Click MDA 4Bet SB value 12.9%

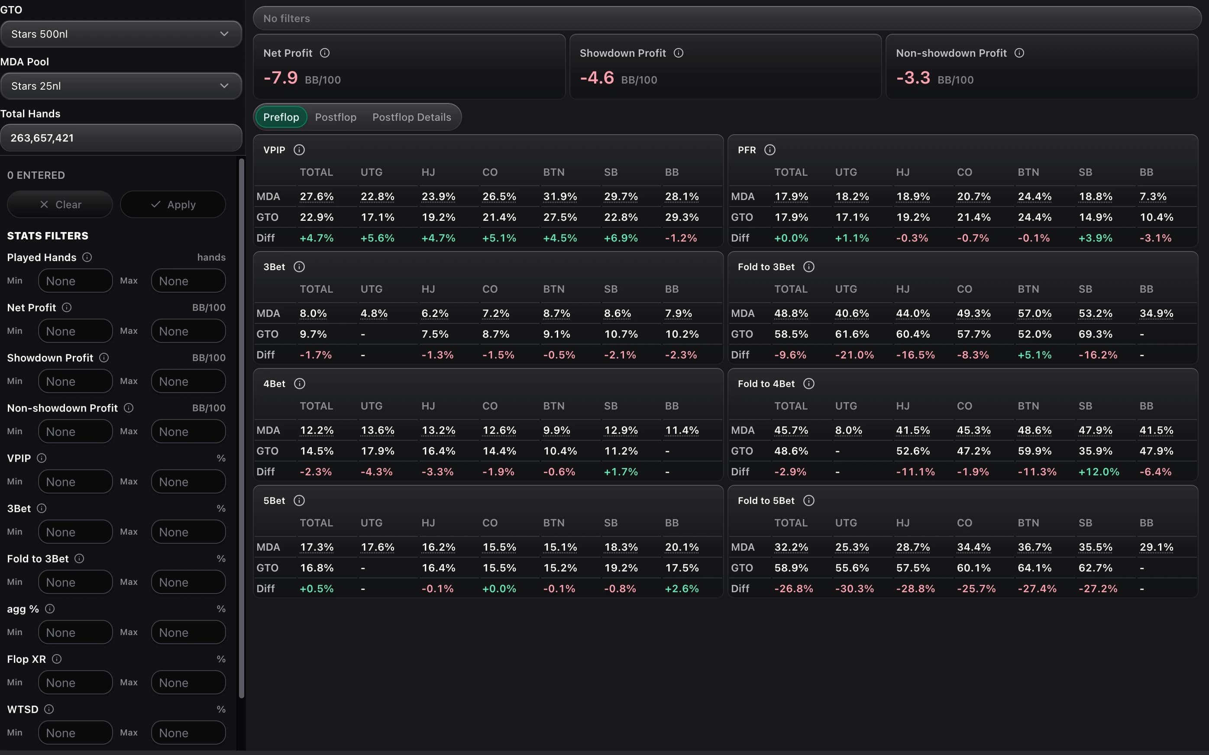click(621, 430)
